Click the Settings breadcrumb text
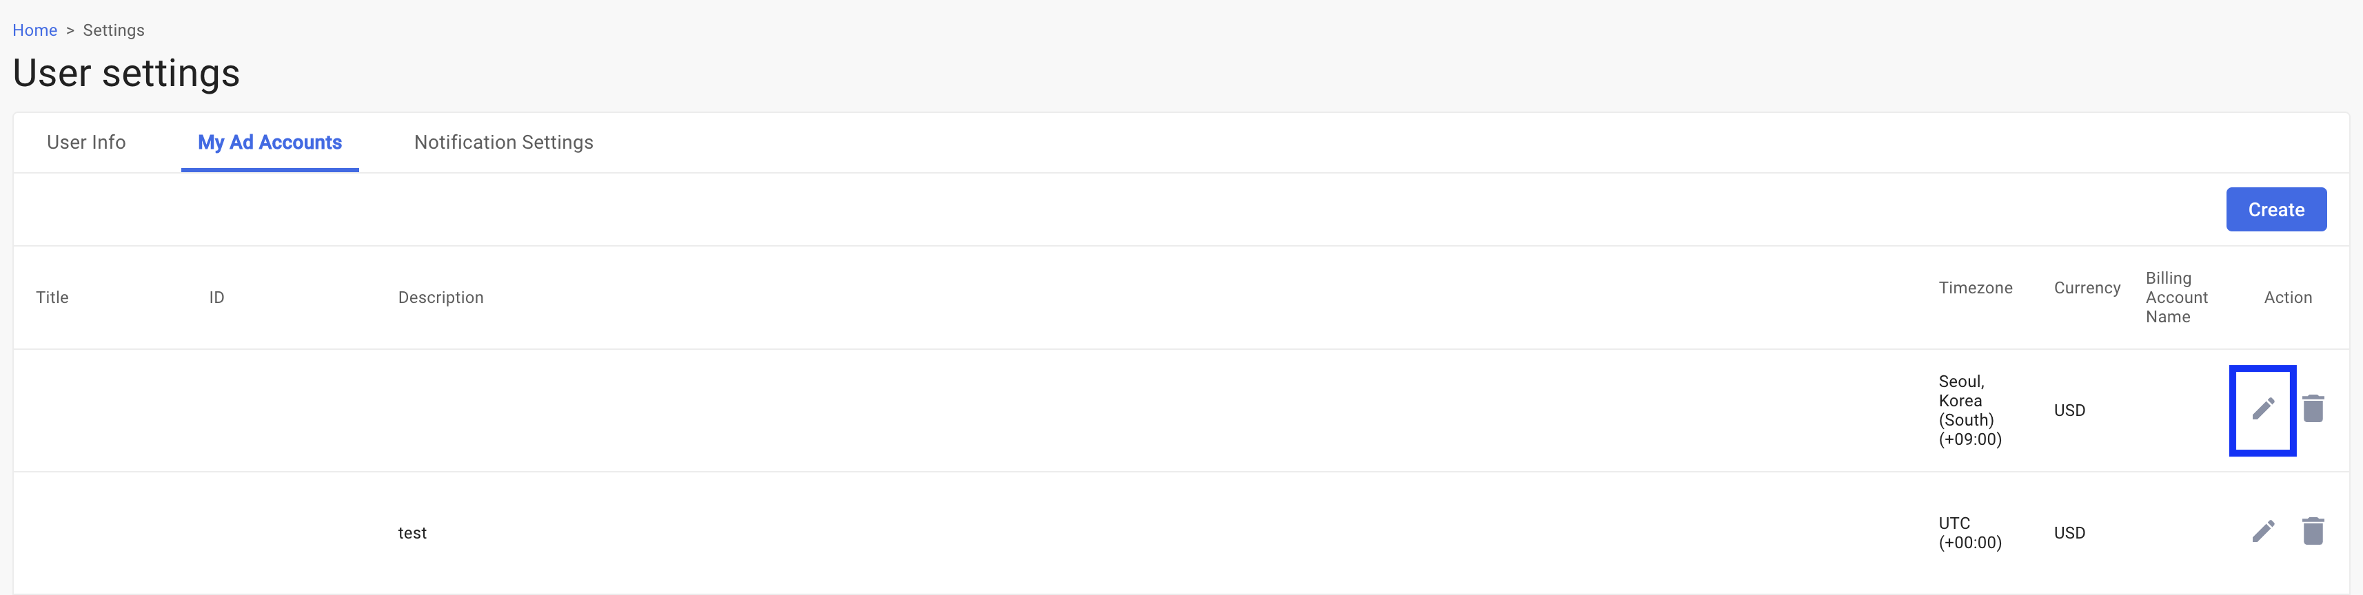 (x=114, y=30)
